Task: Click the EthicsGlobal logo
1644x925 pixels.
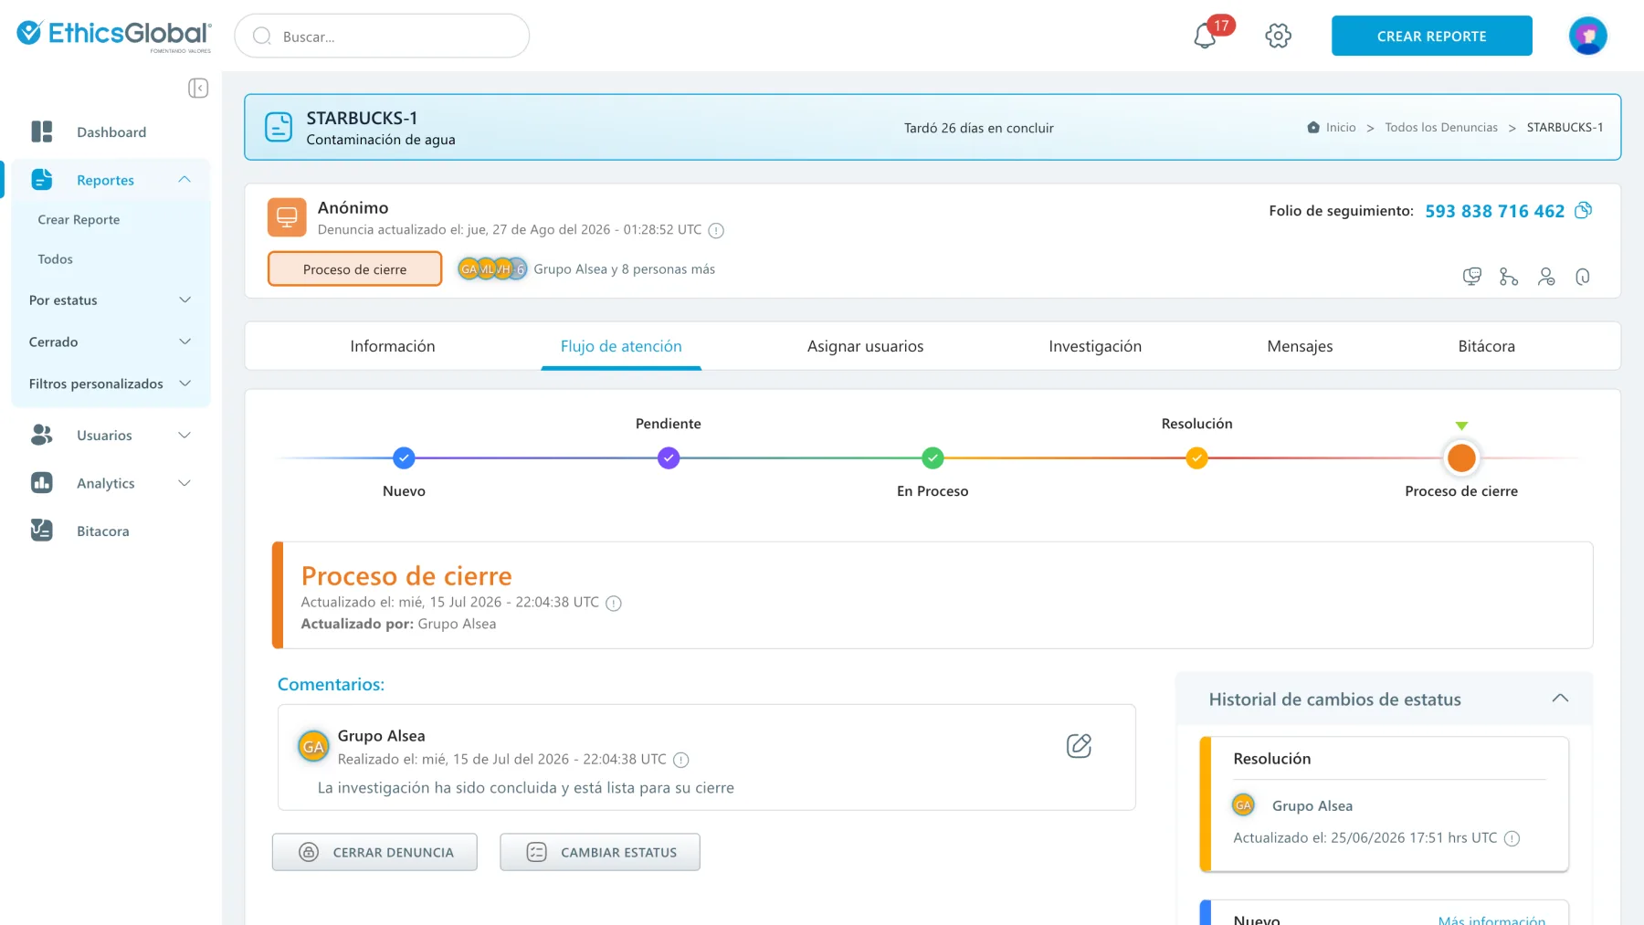Action: point(114,36)
